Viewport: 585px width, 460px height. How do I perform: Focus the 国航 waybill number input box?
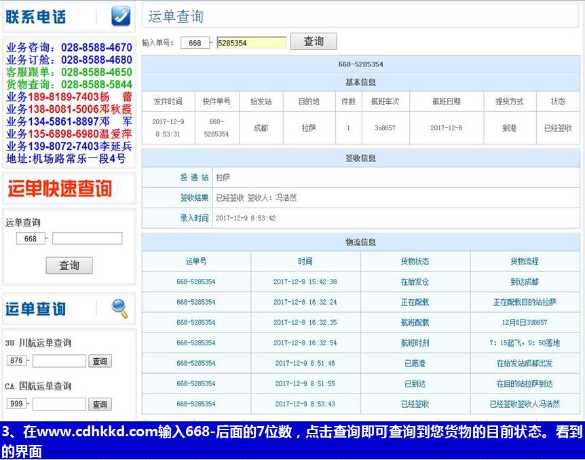[59, 404]
